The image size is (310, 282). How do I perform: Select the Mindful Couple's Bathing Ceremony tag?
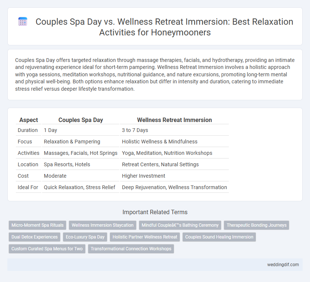[x=180, y=225]
